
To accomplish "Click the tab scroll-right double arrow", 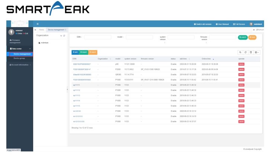I will click(x=254, y=30).
